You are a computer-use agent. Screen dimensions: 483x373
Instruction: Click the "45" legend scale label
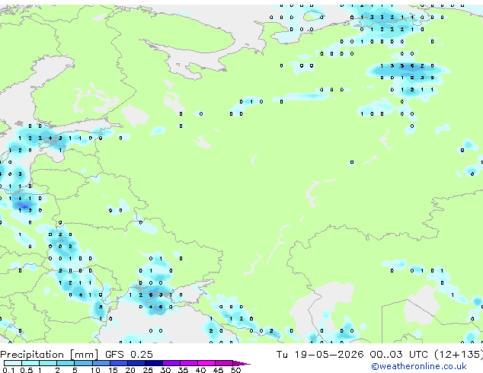(x=218, y=370)
